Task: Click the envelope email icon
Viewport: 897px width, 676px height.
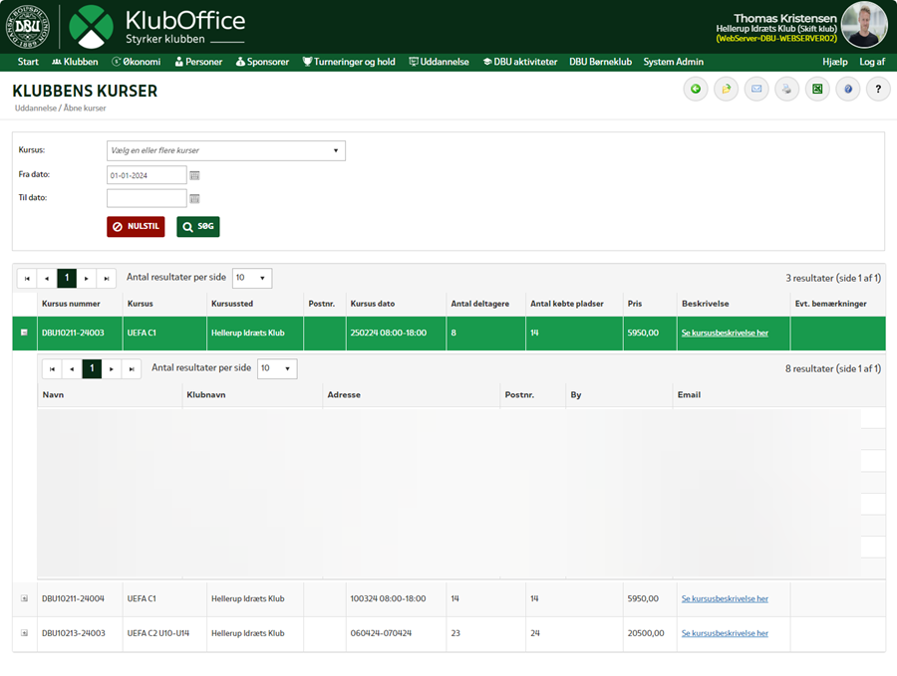Action: [x=756, y=90]
